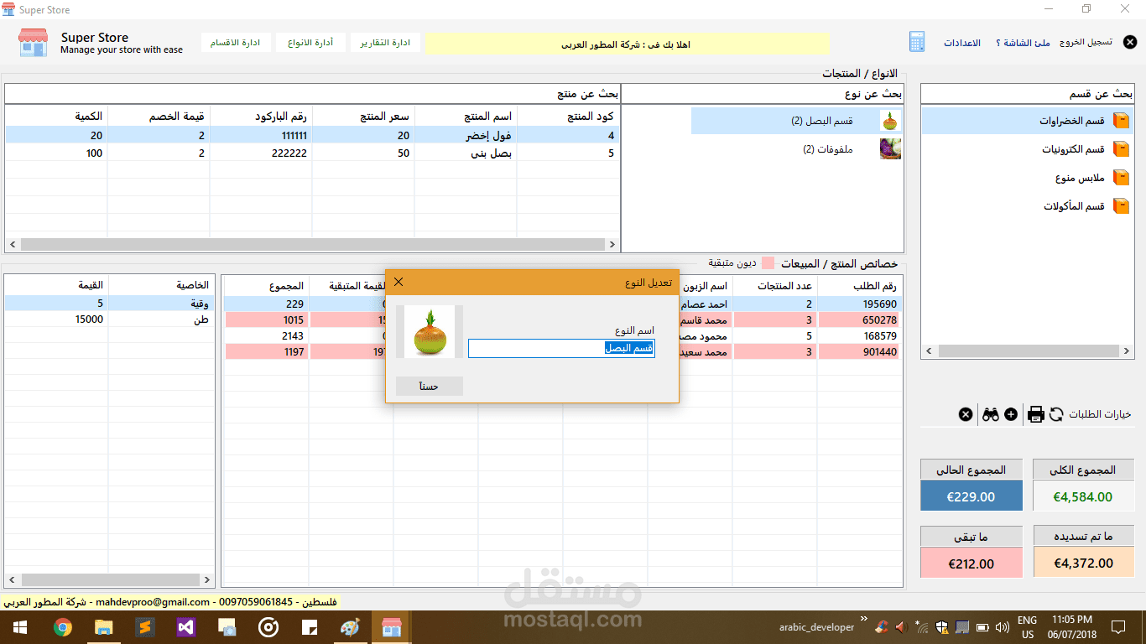Select property row طن
This screenshot has height=644, width=1146.
tap(109, 319)
